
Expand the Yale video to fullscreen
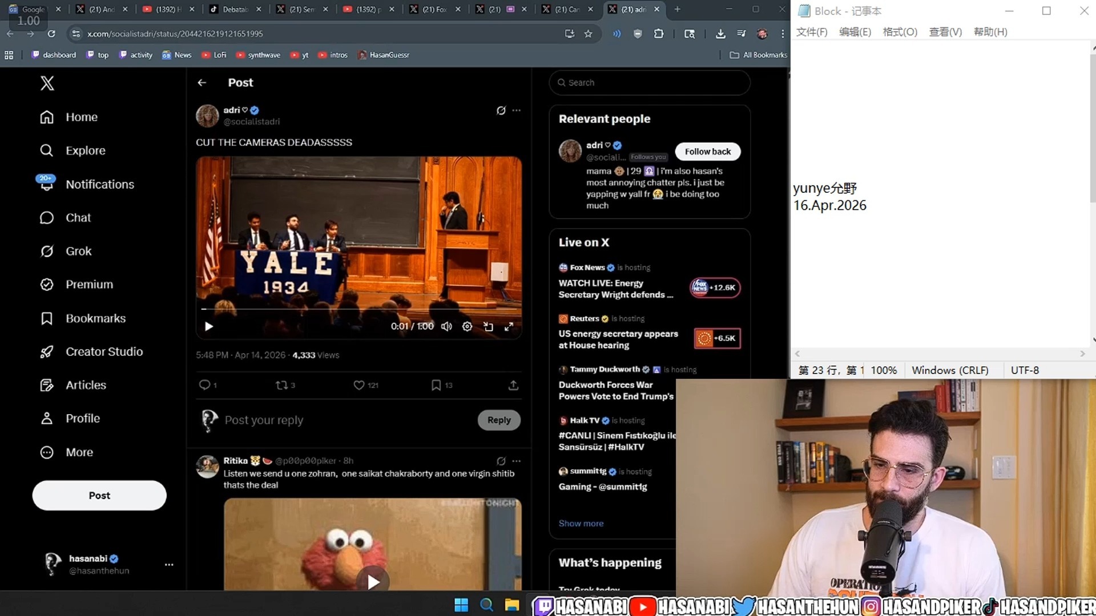coord(509,326)
